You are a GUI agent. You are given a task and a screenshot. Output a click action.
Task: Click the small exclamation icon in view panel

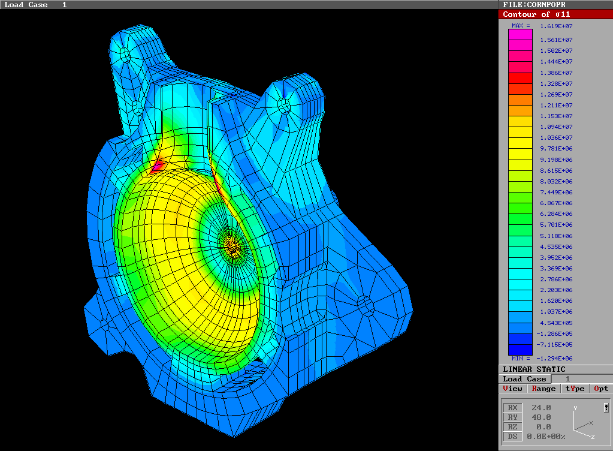click(x=606, y=408)
